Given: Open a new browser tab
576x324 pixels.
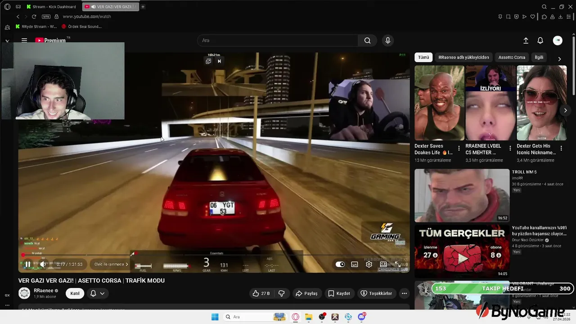Looking at the screenshot, I should [143, 7].
